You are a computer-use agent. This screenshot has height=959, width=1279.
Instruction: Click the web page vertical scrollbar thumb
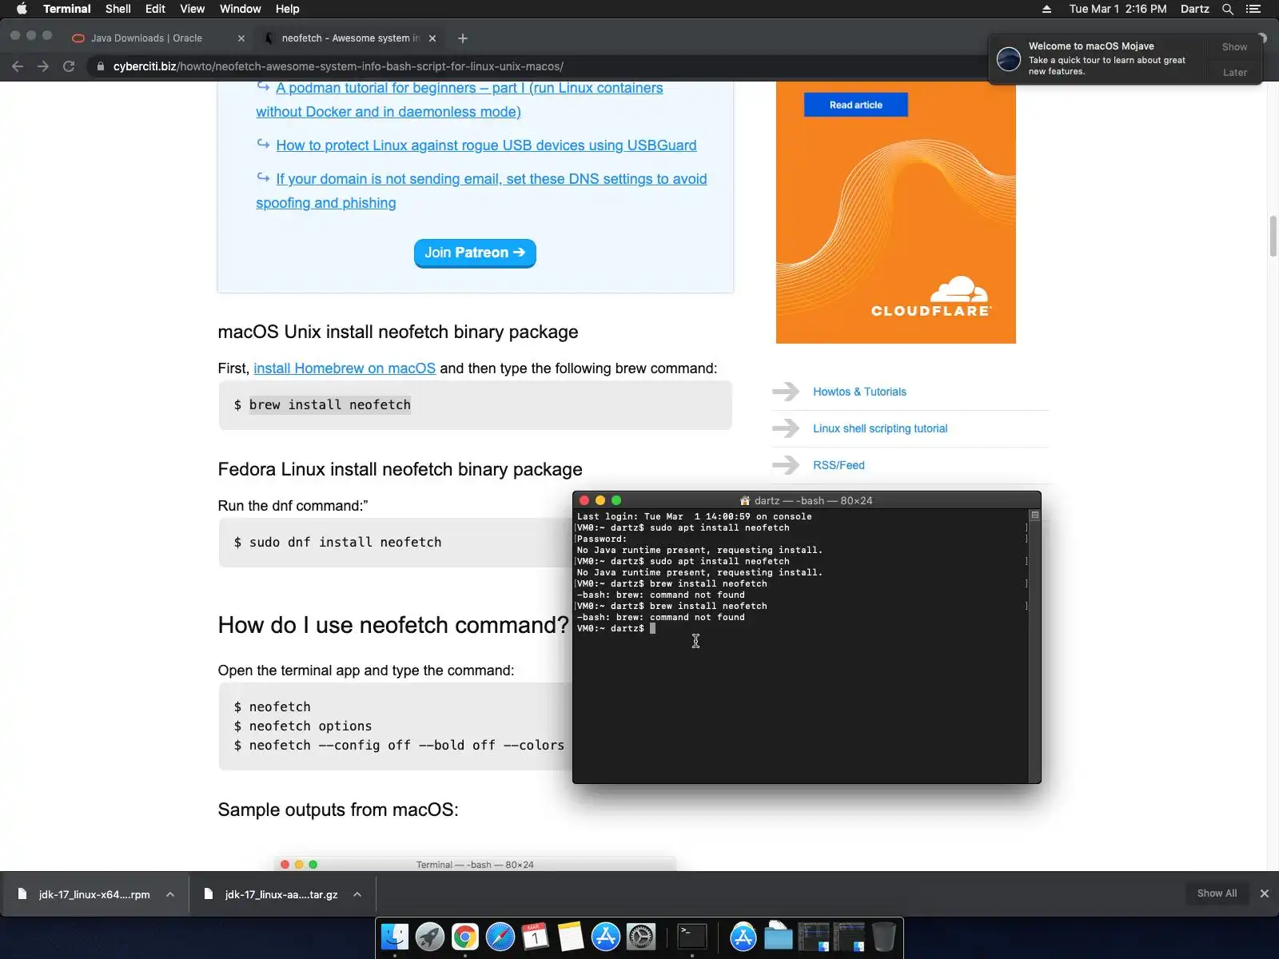(1273, 236)
